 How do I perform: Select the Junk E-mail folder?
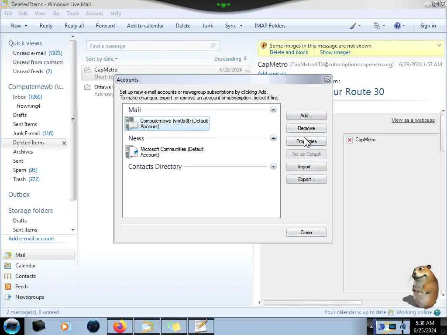point(33,133)
